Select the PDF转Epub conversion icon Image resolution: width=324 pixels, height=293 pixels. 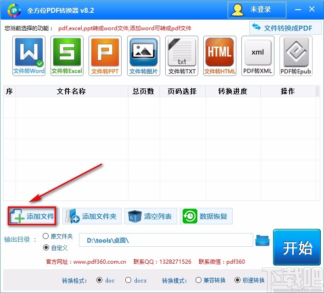[296, 56]
